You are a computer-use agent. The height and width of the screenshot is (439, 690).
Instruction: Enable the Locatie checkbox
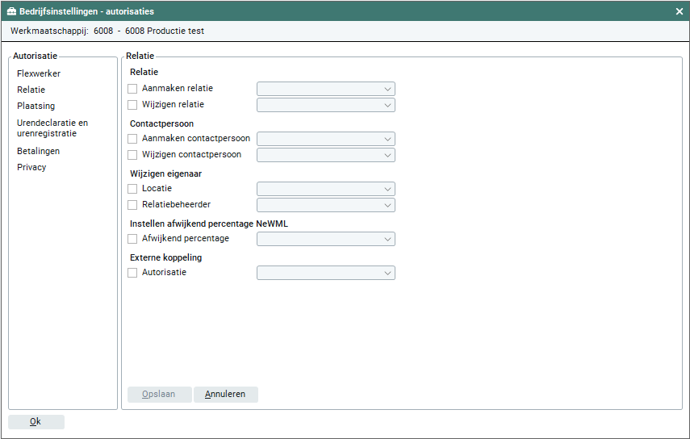(x=133, y=189)
